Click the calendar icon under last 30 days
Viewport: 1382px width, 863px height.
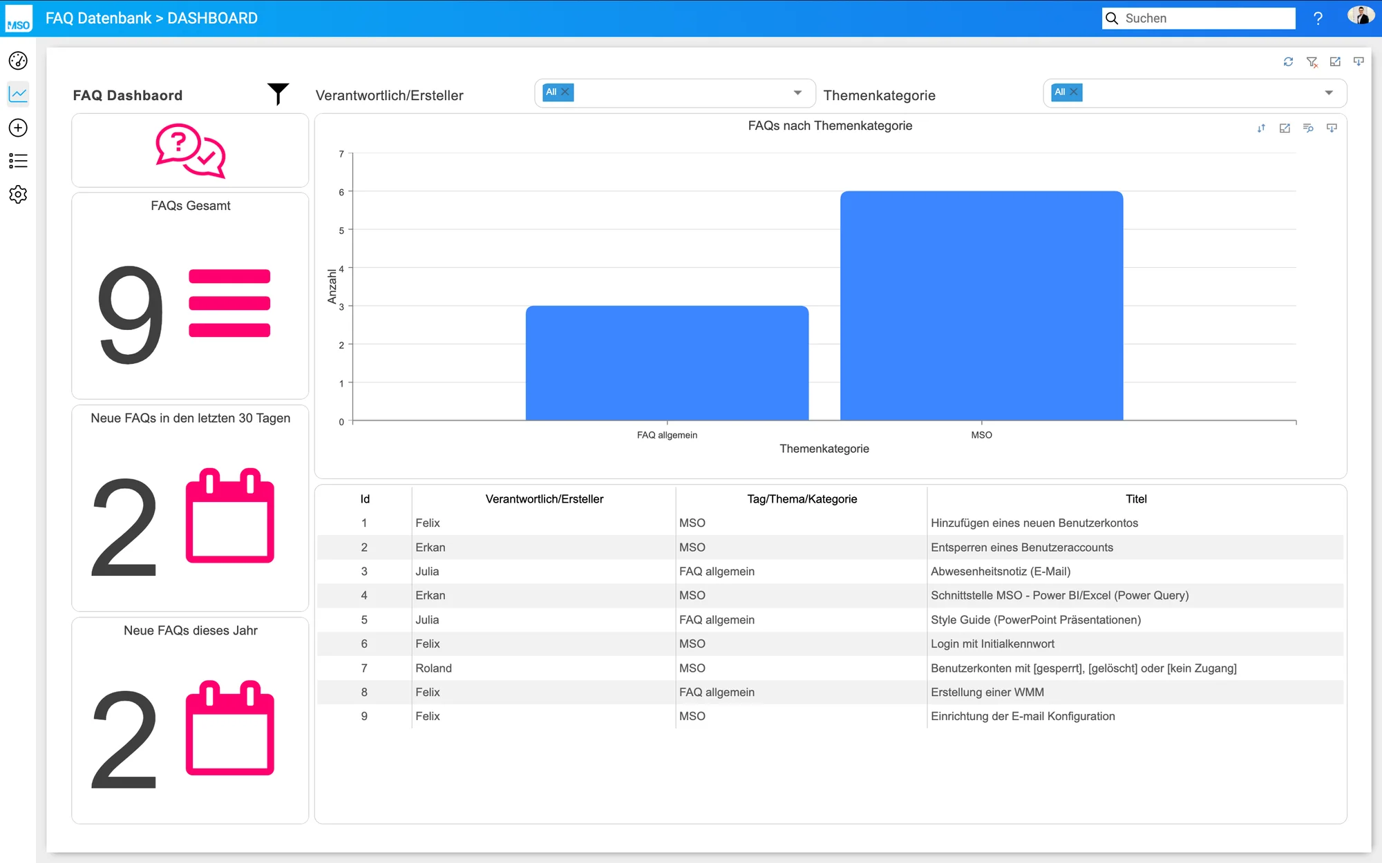230,516
